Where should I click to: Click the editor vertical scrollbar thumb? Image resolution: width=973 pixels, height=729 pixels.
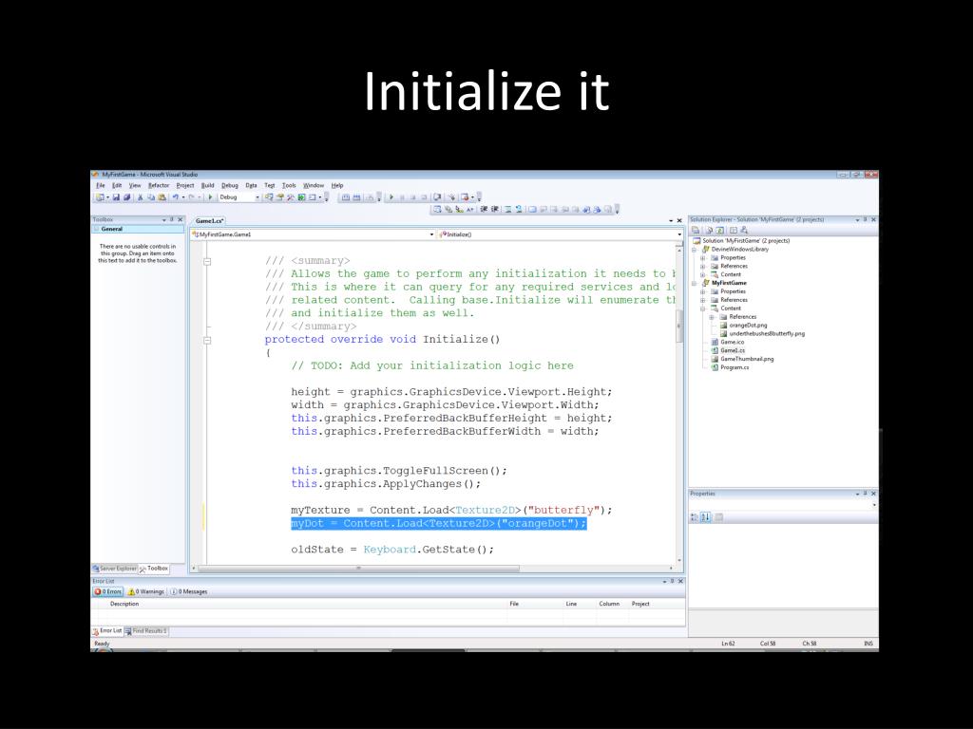point(679,325)
